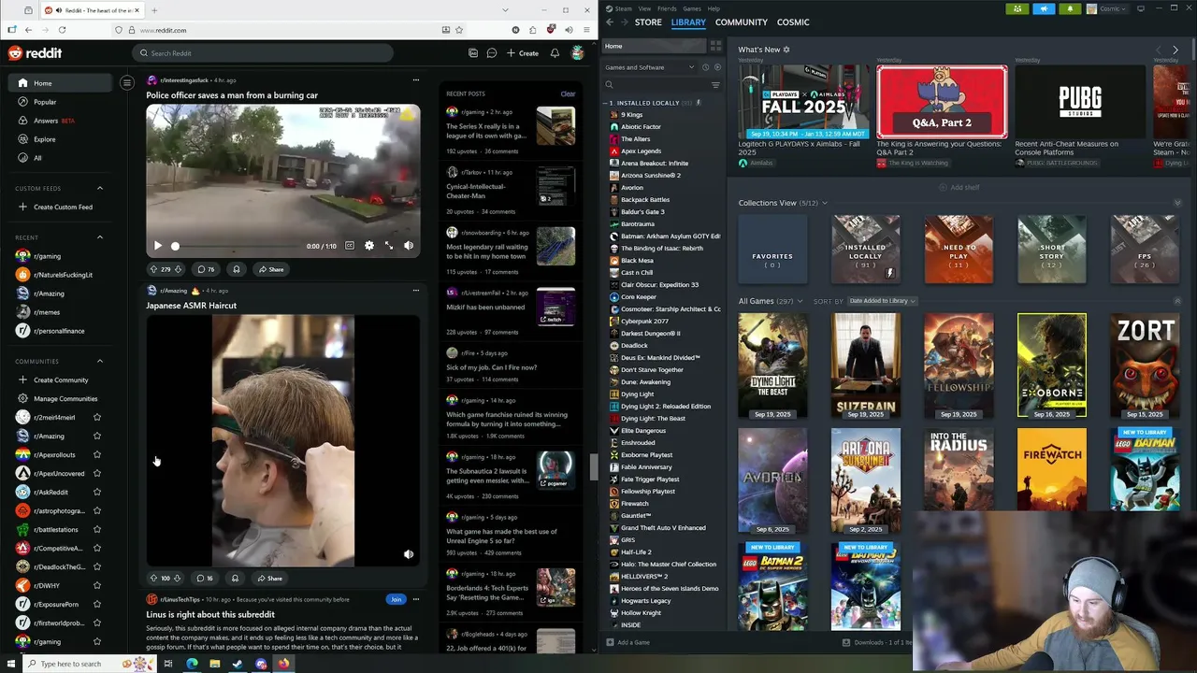Click the Reddit advertise icon in header
The image size is (1197, 673).
tap(473, 53)
